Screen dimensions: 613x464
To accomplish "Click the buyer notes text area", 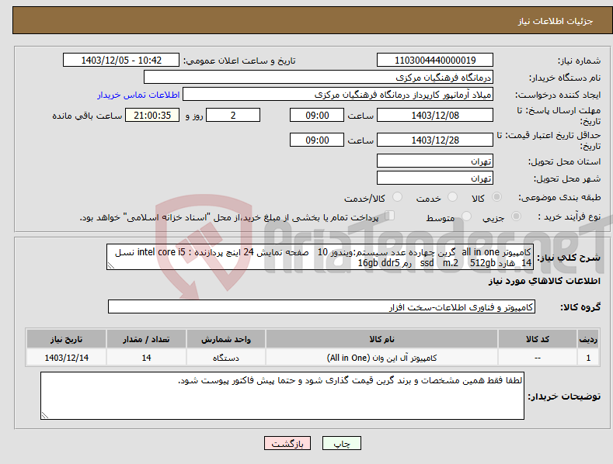I will 282,396.
